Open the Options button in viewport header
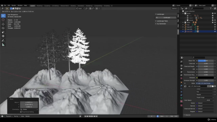217x122 pixels. (x=175, y=8)
